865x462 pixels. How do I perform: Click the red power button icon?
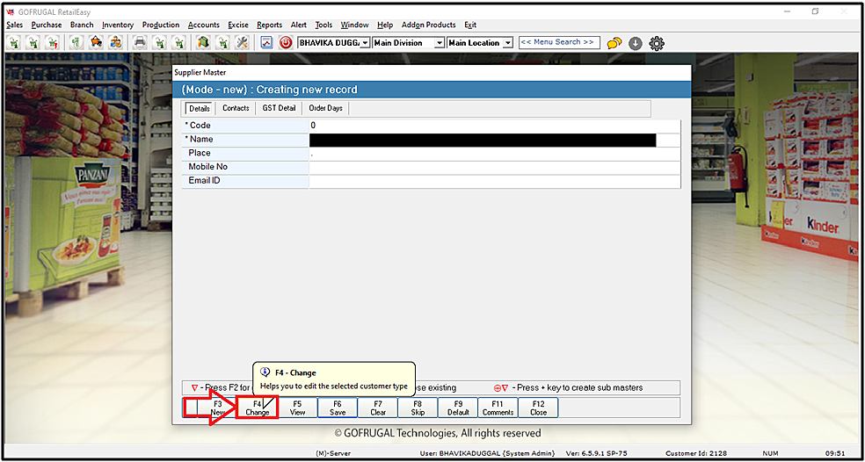coord(285,42)
